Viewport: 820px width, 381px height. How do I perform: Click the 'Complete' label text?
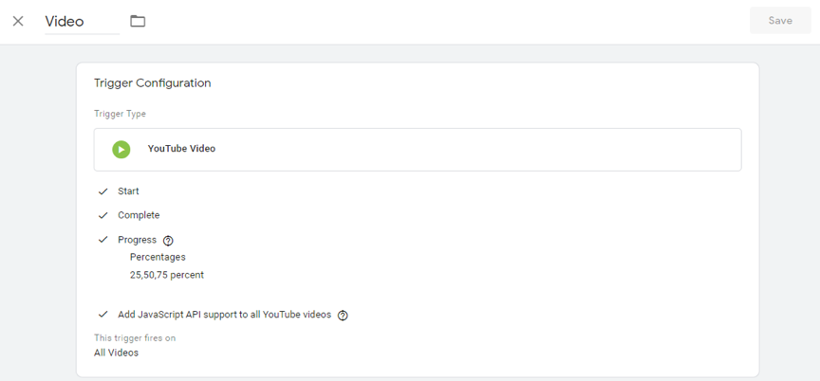click(x=139, y=215)
